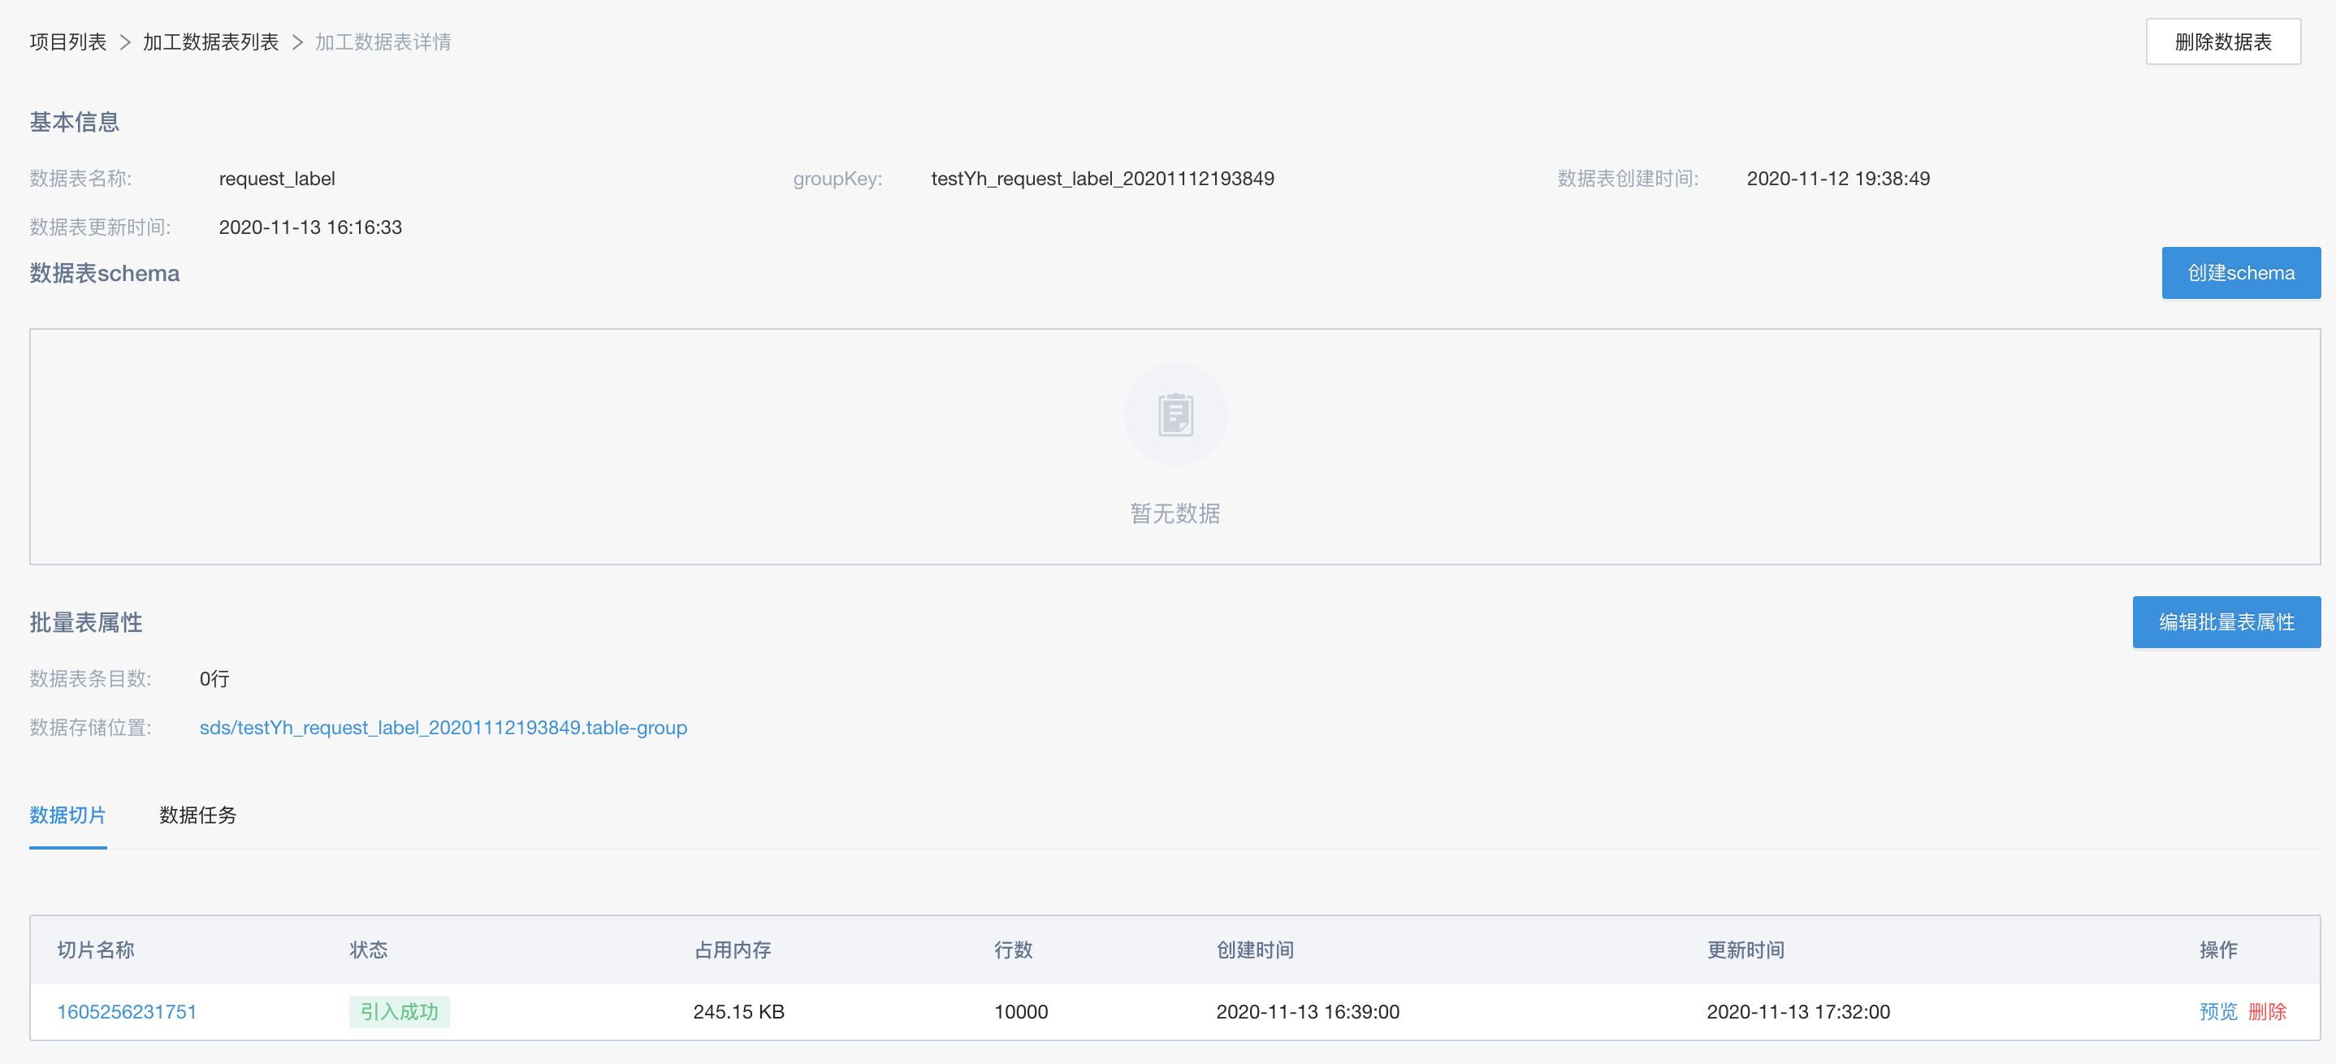Image resolution: width=2336 pixels, height=1064 pixels.
Task: Select groupKey value testYh_request_label_20201112193849
Action: coord(1103,179)
